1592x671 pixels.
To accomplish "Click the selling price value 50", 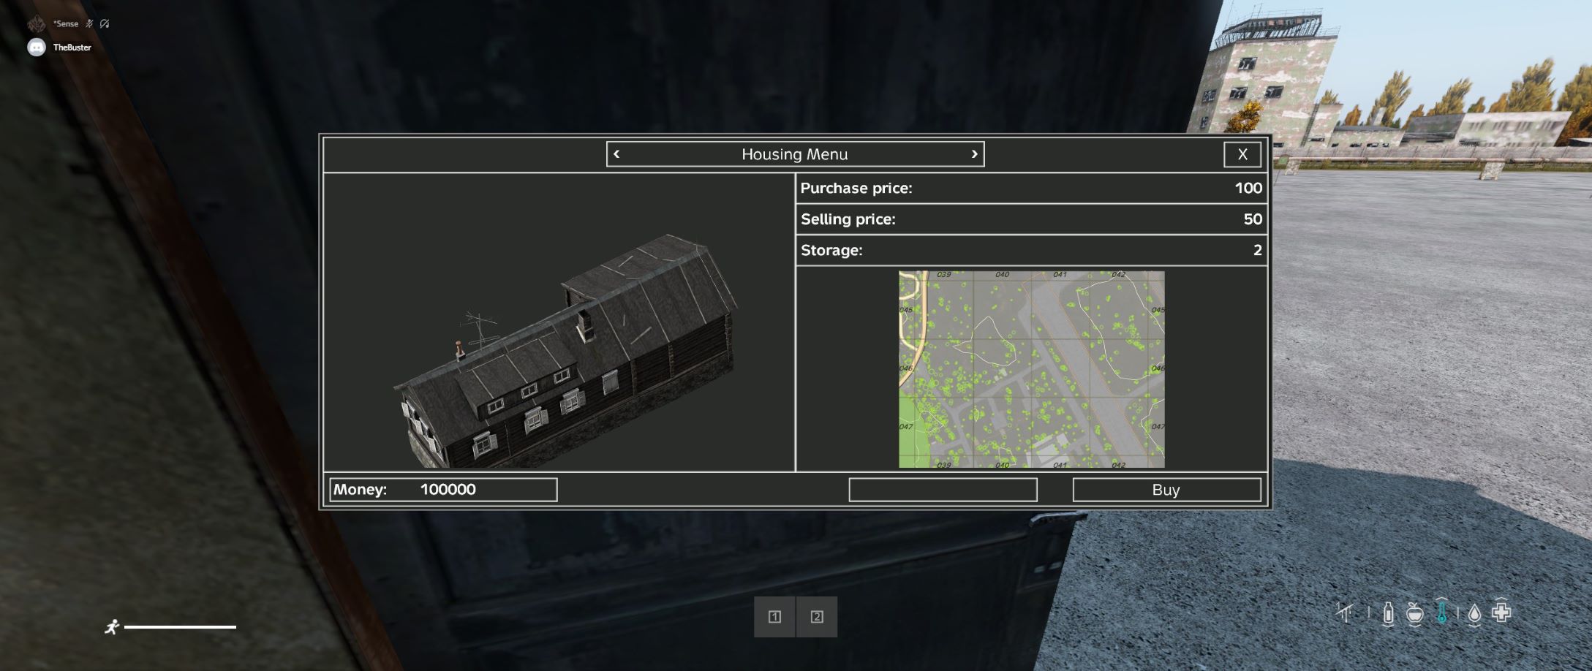I will (x=1253, y=219).
